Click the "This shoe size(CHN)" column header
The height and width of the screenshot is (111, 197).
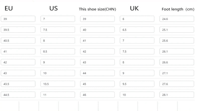97,9
